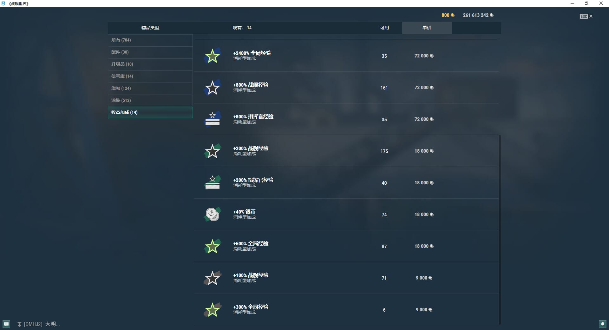Screen dimensions: 609x330
Task: Open the 升级品 (10) category
Action: (150, 64)
